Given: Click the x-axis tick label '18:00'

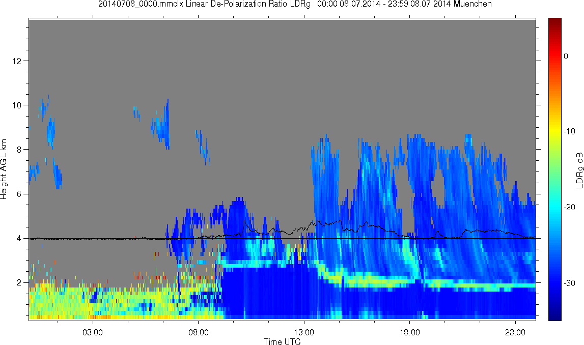Looking at the screenshot, I should point(410,332).
